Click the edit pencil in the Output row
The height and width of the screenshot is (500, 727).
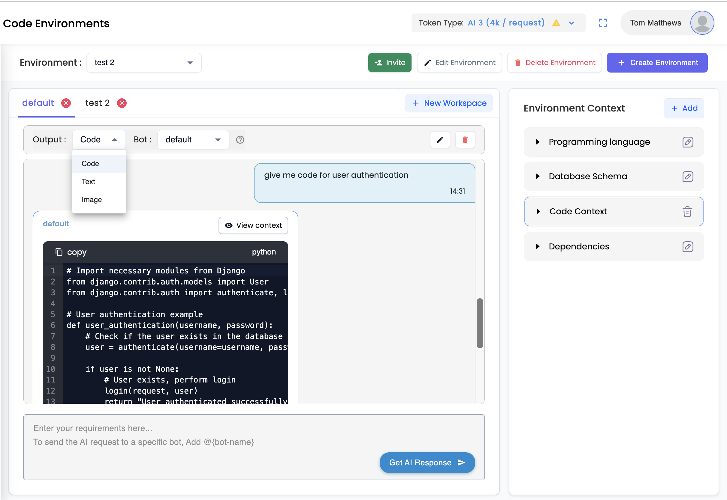point(440,140)
